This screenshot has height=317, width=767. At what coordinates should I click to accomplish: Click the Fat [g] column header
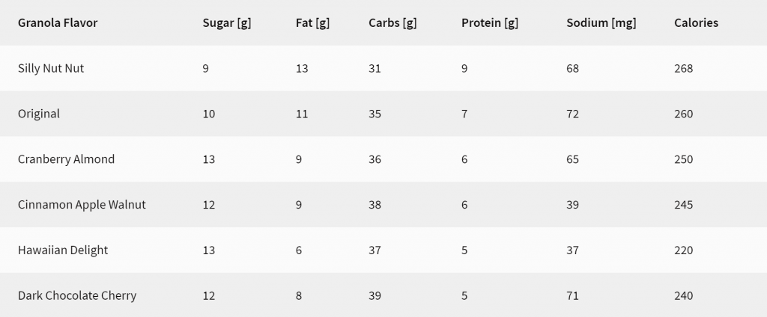(312, 23)
